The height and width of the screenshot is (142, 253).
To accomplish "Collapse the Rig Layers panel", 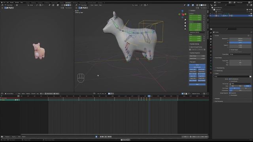I will pos(193,62).
